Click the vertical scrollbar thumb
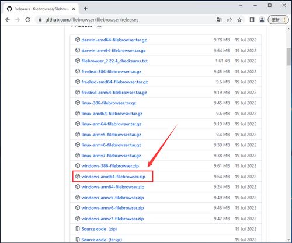292x243 pixels. [x=288, y=57]
